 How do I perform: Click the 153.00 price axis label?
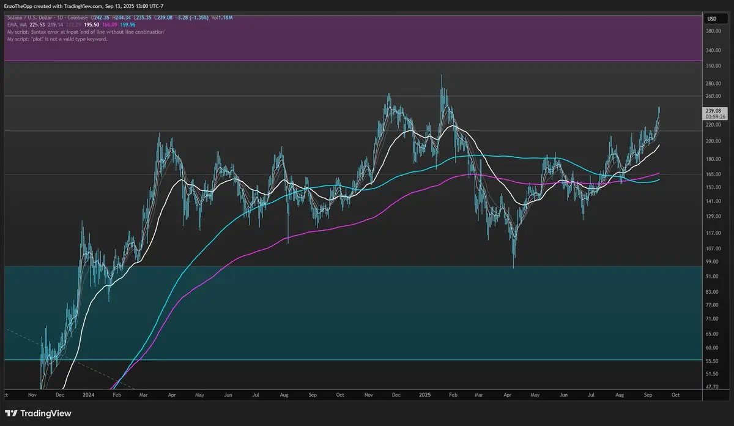713,187
